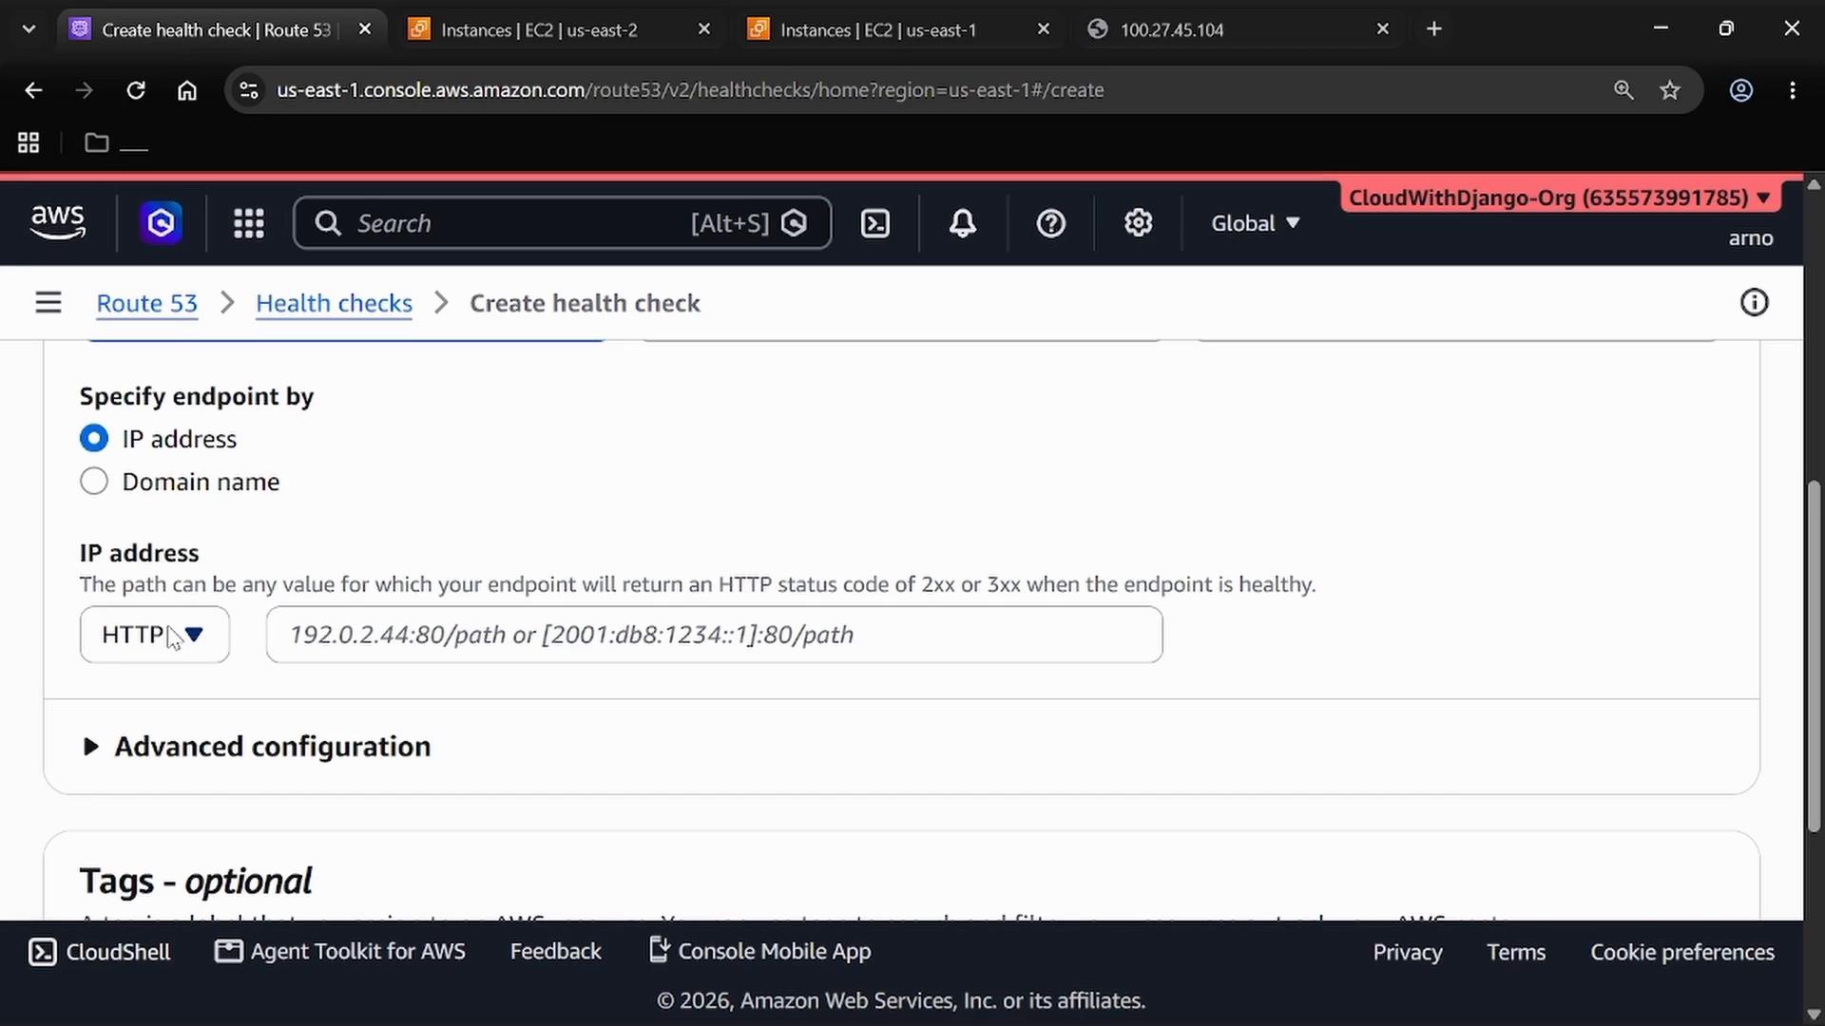The height and width of the screenshot is (1026, 1825).
Task: Open the Feedback link
Action: pos(556,952)
